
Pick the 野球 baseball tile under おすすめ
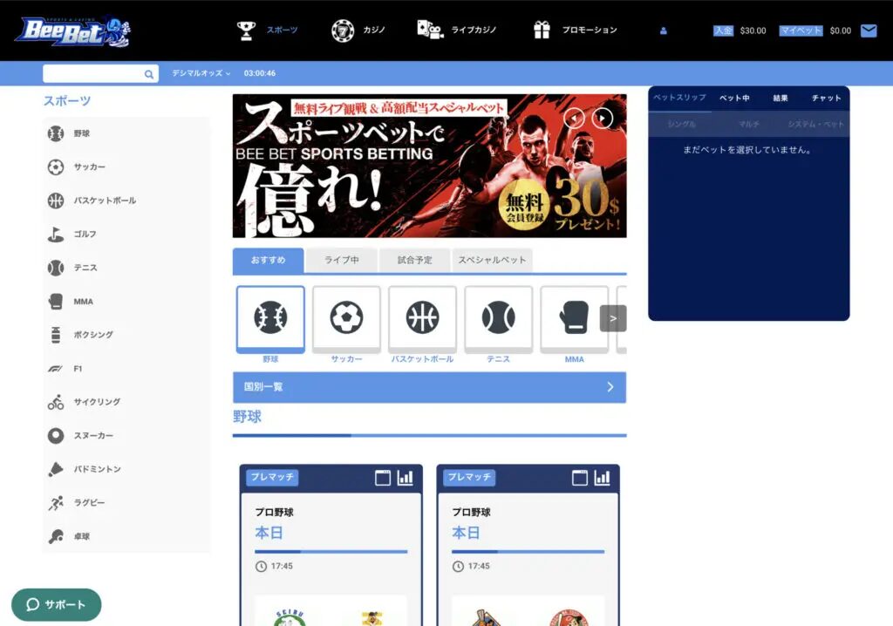pos(270,320)
